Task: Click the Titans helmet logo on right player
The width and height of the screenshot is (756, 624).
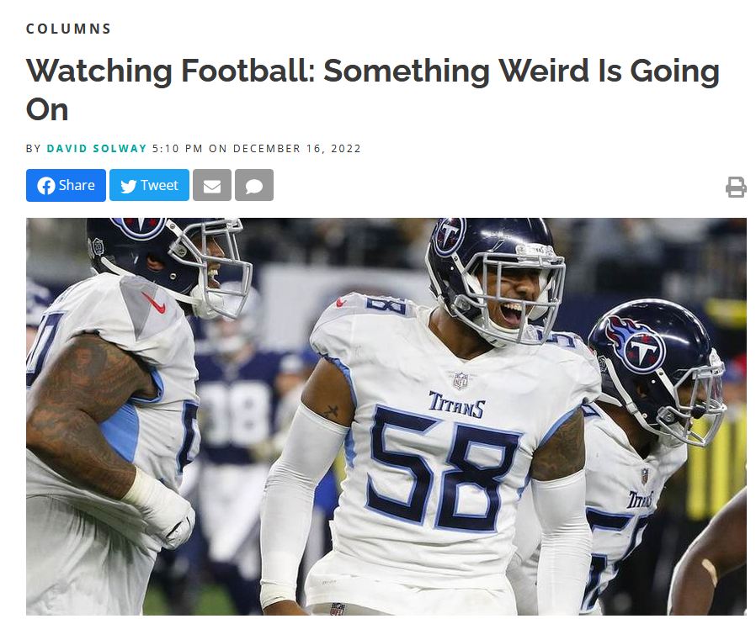Action: (x=636, y=343)
